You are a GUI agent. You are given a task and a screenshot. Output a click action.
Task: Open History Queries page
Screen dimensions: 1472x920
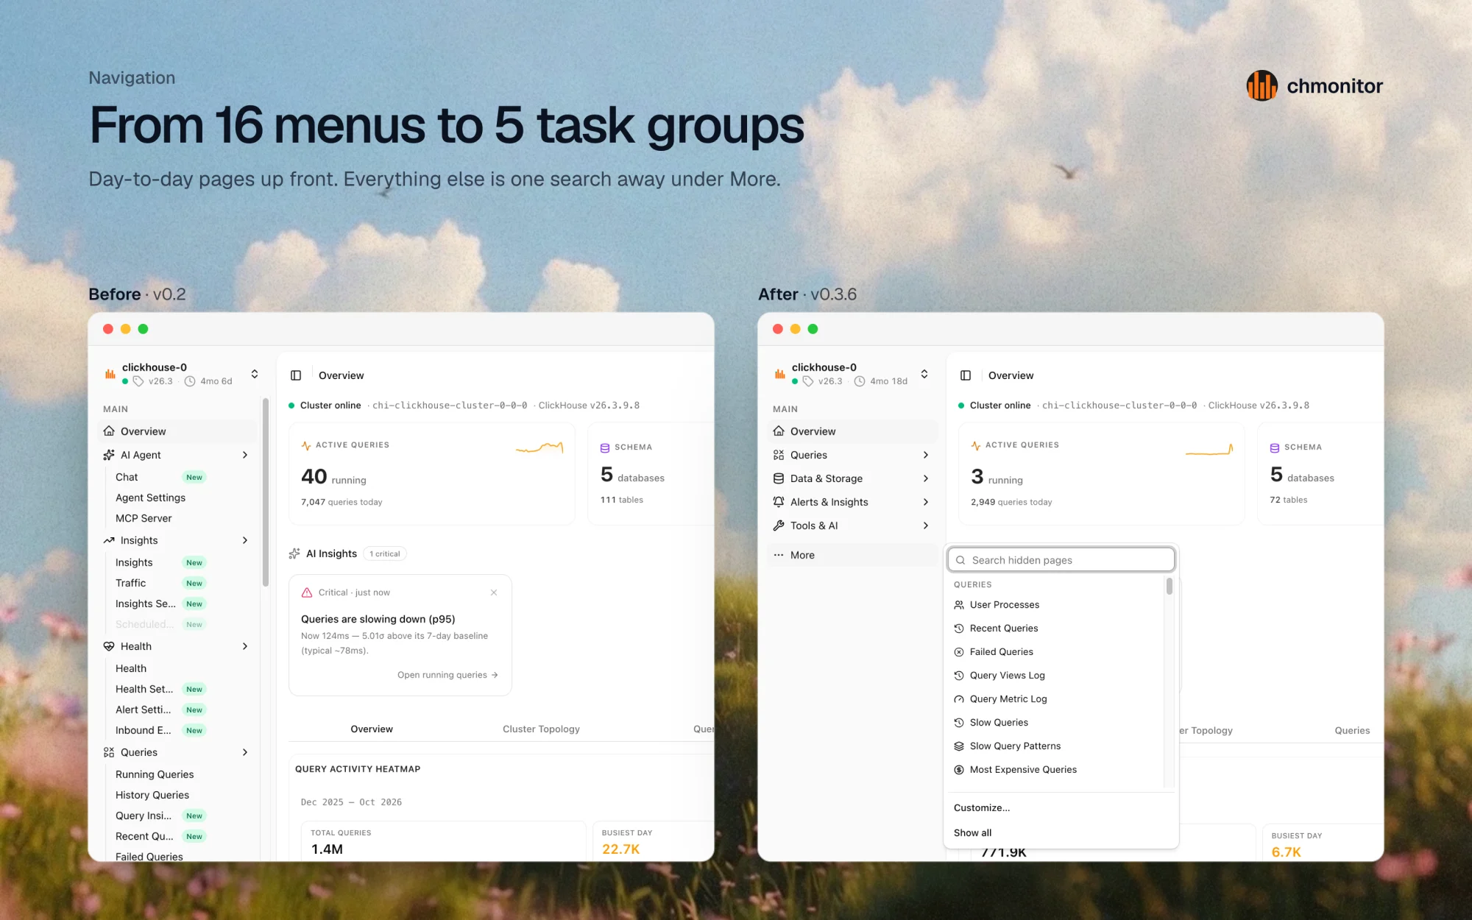click(x=152, y=795)
